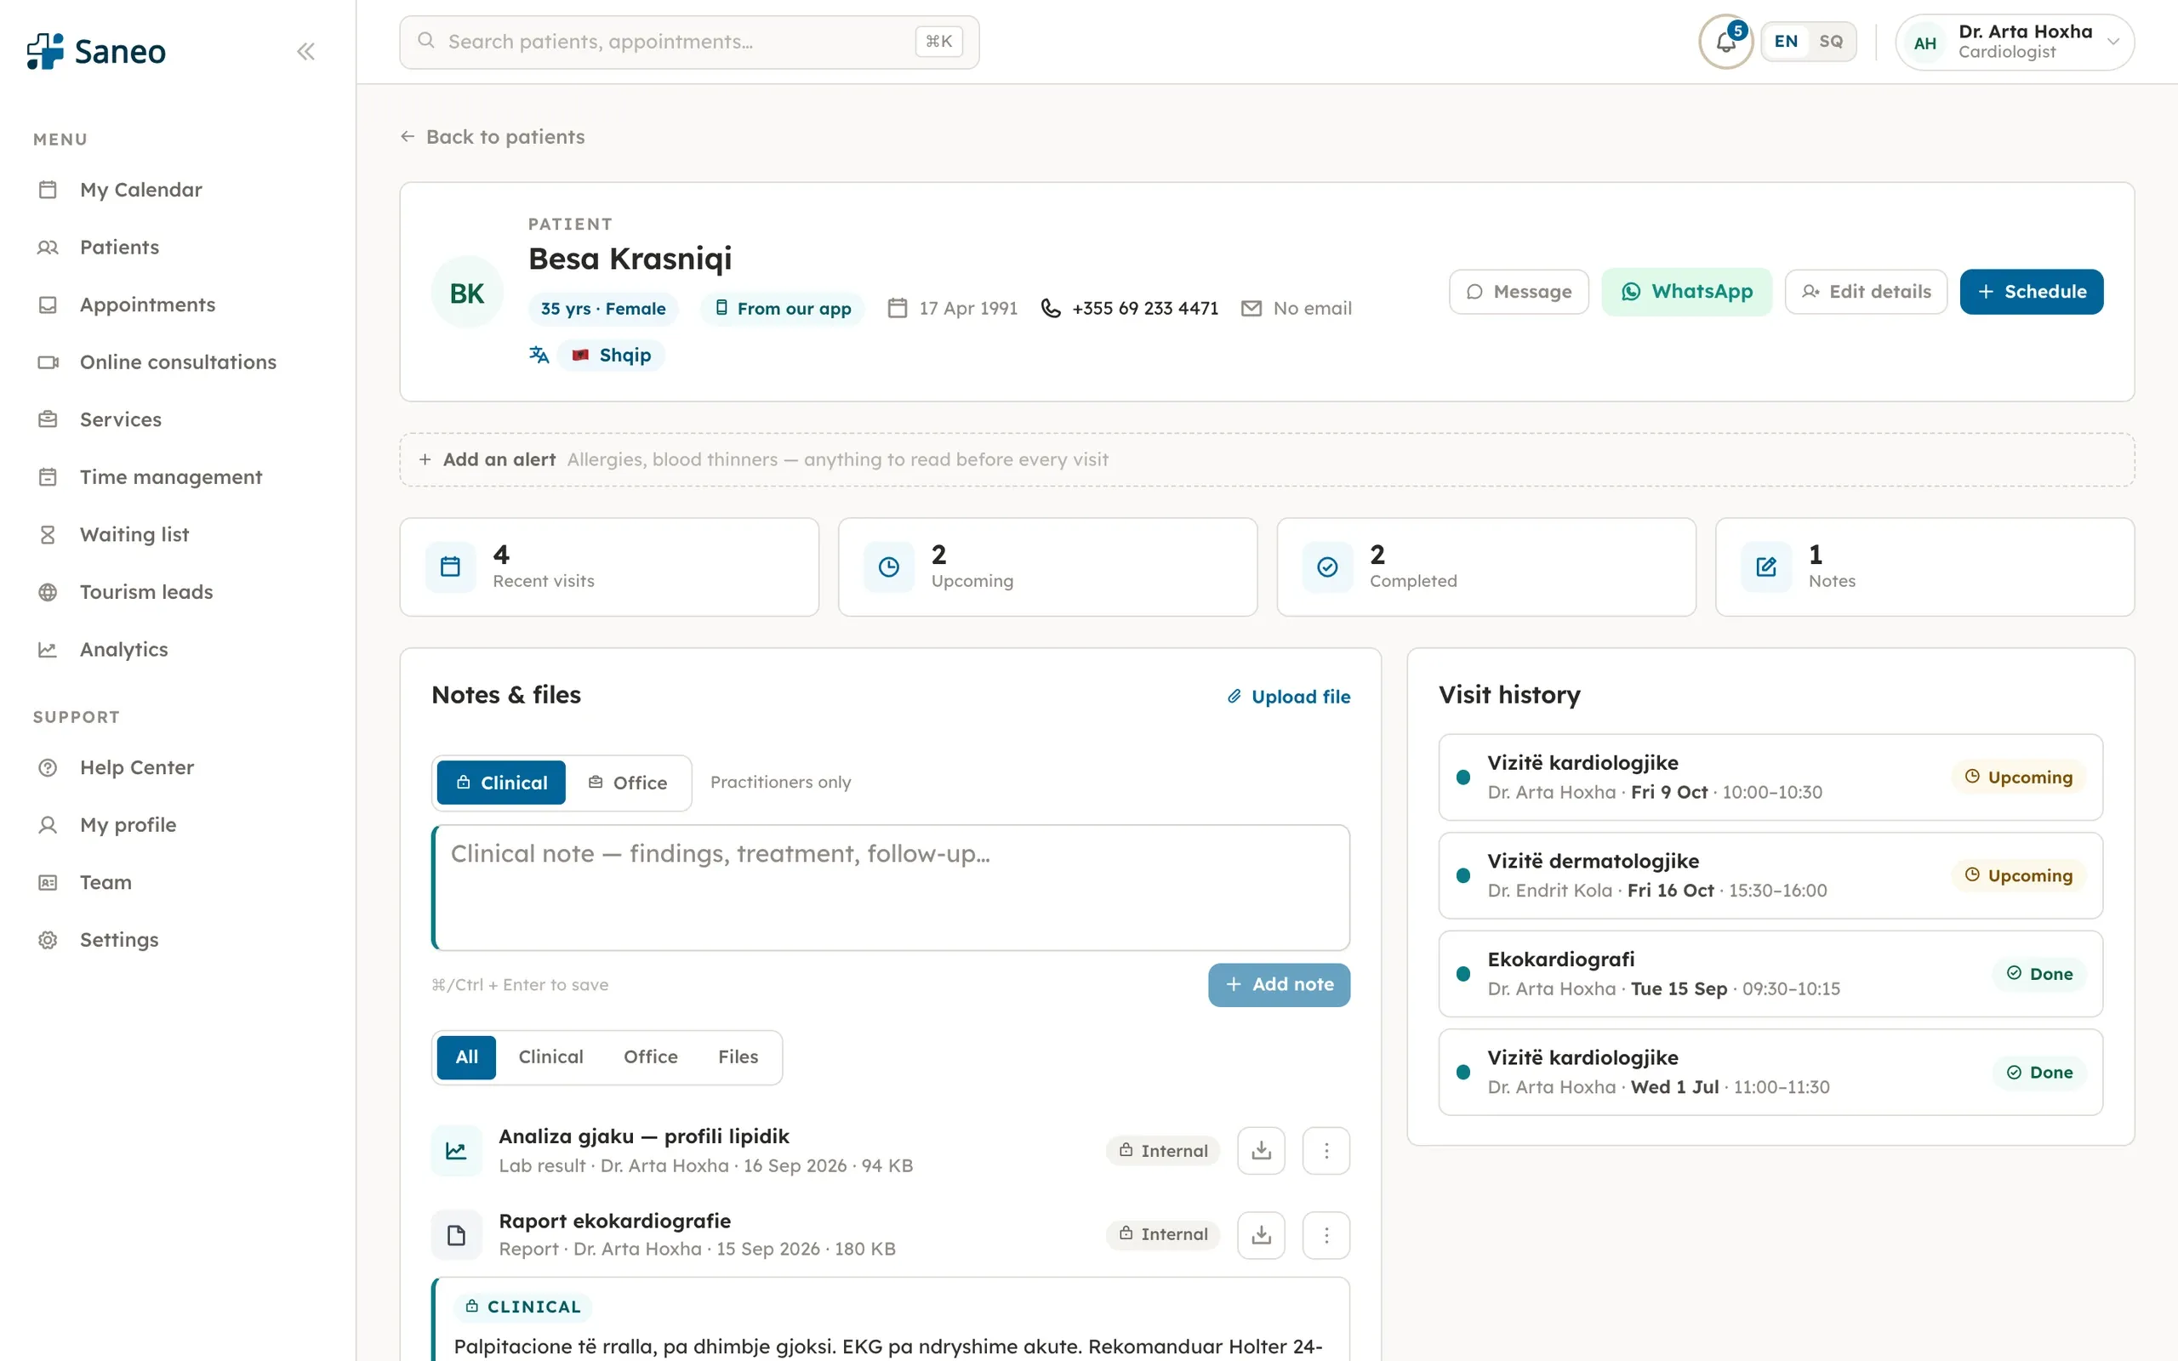
Task: Click the translate language icon beside Shqip
Action: click(x=539, y=355)
